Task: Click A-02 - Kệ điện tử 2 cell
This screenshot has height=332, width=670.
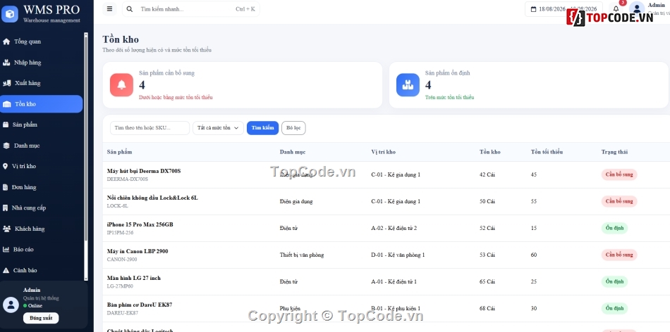Action: click(x=394, y=228)
